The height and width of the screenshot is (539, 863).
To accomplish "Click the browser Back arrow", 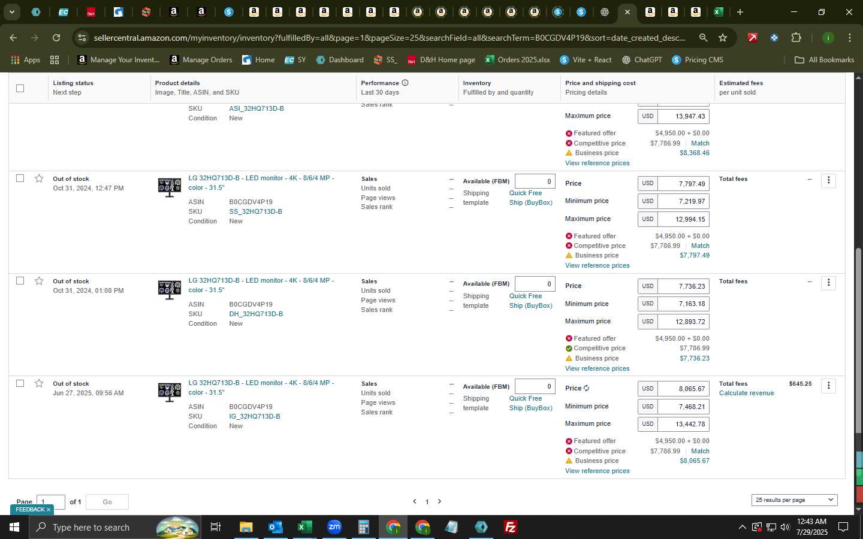I will [13, 38].
